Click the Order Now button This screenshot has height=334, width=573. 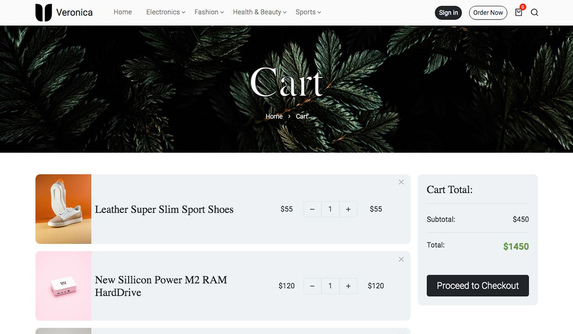tap(488, 13)
